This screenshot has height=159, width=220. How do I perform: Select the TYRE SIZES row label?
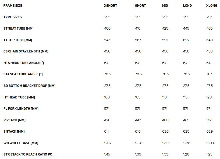[x=13, y=17]
